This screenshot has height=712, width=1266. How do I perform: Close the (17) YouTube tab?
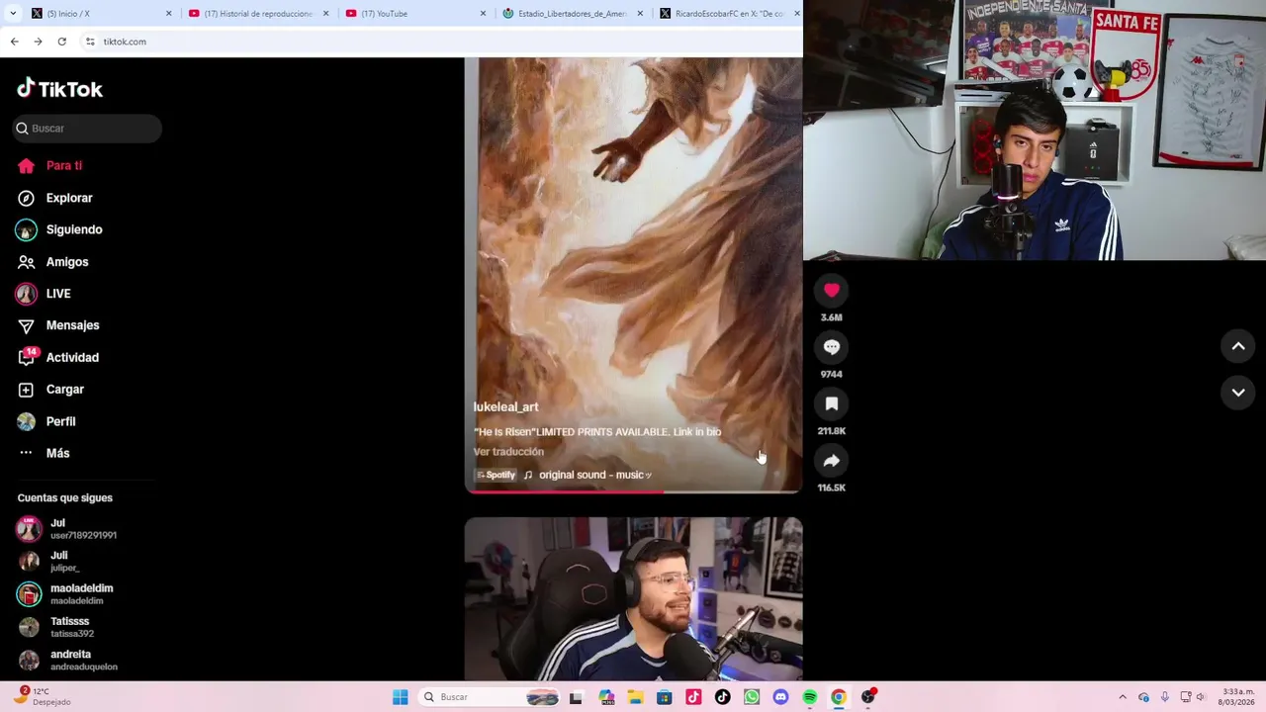[484, 14]
